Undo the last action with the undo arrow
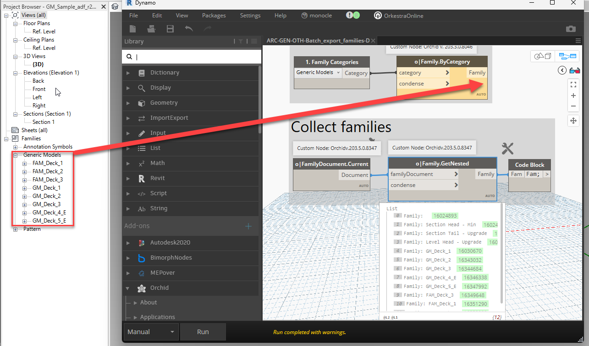 point(189,29)
